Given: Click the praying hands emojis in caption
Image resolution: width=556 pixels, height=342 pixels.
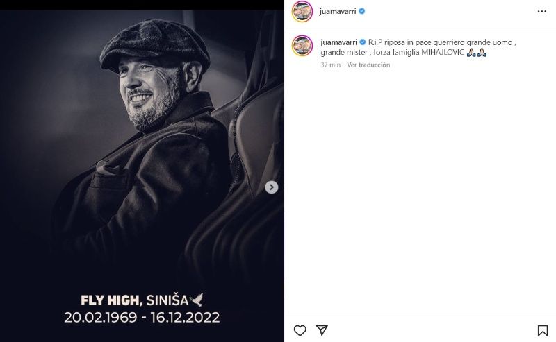Looking at the screenshot, I should pos(476,53).
